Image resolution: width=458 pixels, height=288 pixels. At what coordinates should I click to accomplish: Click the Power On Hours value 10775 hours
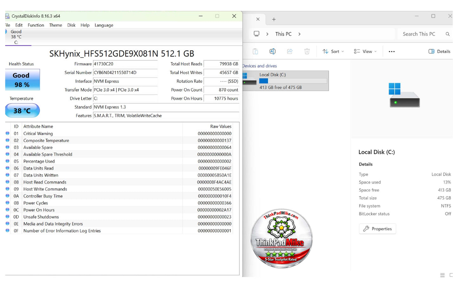(x=221, y=98)
